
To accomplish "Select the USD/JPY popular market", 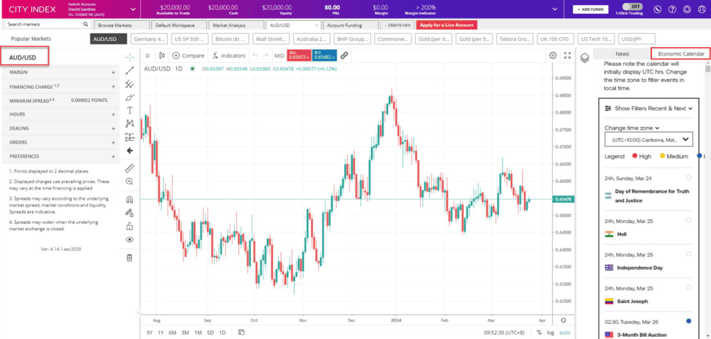I will pos(638,40).
